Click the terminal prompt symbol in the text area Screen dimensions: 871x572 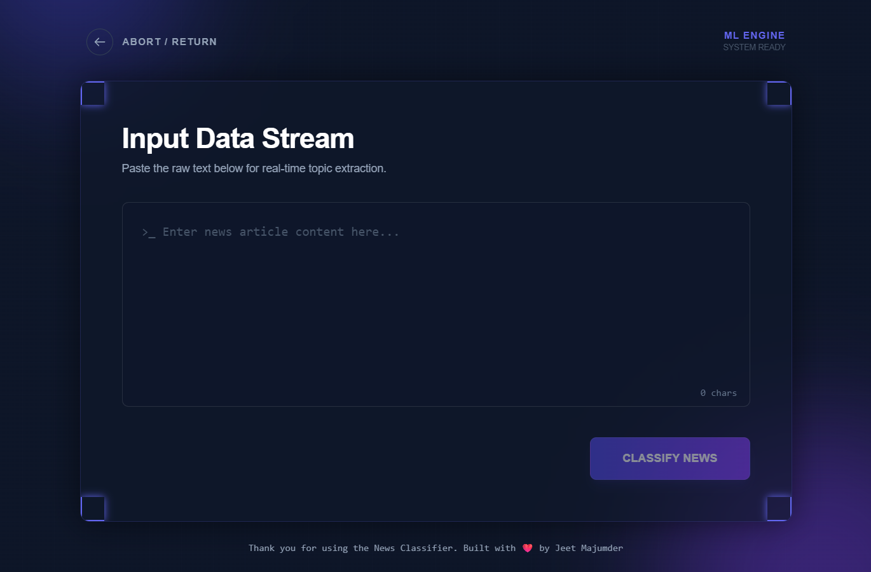click(x=149, y=233)
